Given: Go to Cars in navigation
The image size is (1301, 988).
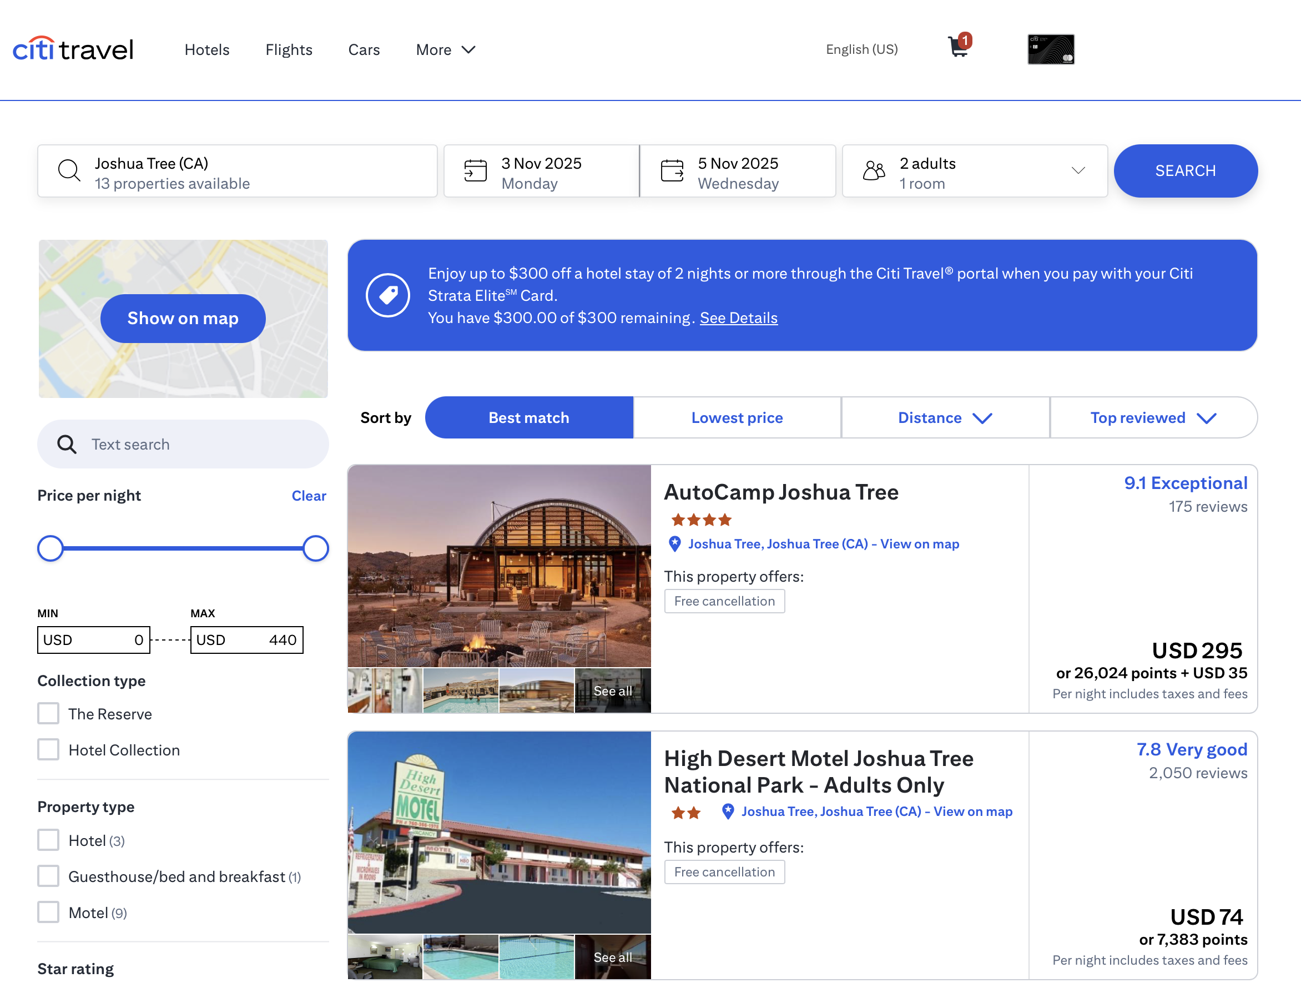Looking at the screenshot, I should click(364, 50).
